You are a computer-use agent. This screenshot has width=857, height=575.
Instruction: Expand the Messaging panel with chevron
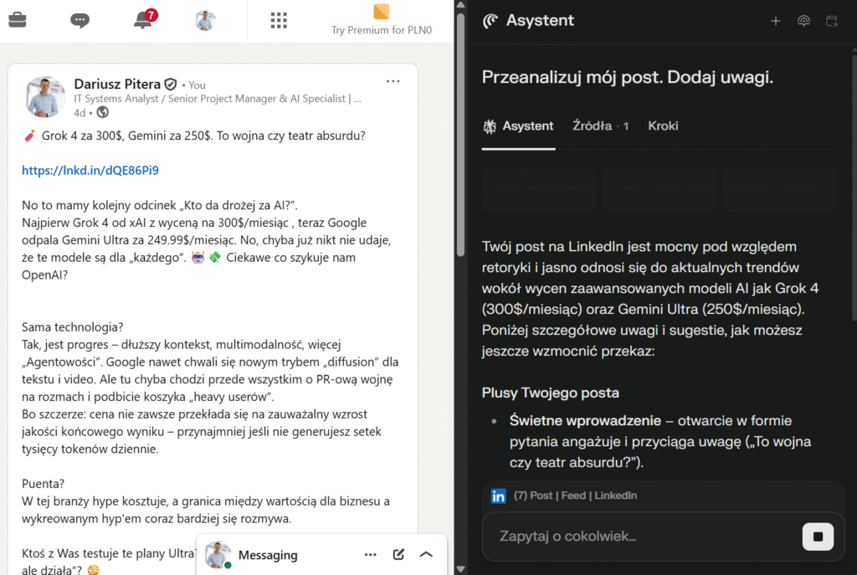point(426,554)
